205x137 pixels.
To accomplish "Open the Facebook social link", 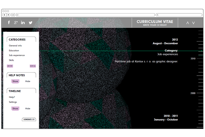I will click(x=9, y=23).
